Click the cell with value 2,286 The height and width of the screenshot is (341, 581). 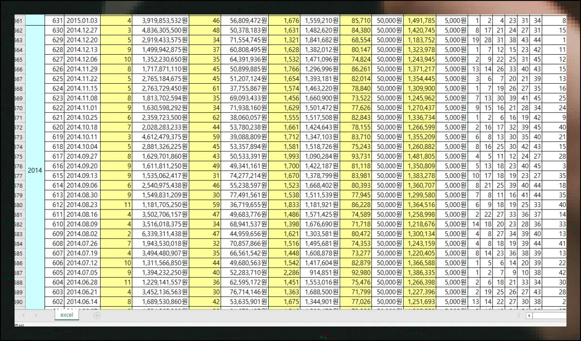pos(285,272)
